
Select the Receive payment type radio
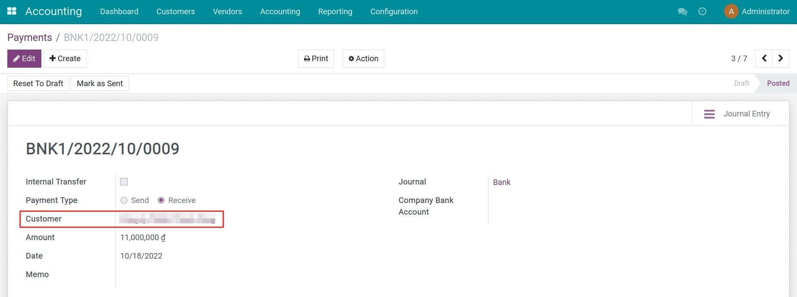(x=161, y=200)
